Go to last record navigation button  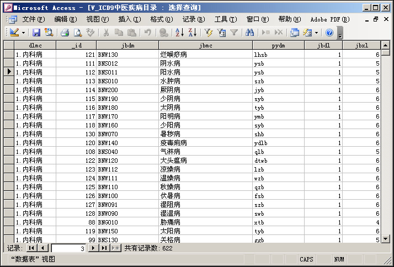(x=104, y=248)
